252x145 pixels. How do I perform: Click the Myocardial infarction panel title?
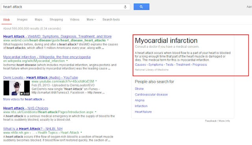click(x=166, y=41)
